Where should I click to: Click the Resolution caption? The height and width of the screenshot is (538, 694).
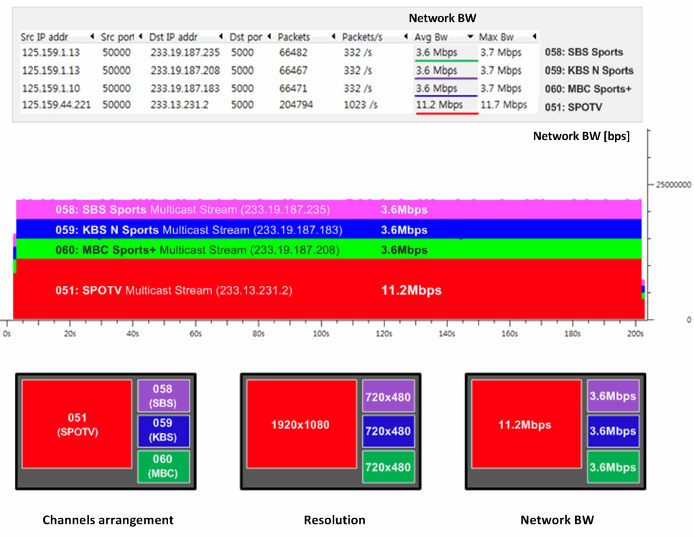tap(335, 520)
